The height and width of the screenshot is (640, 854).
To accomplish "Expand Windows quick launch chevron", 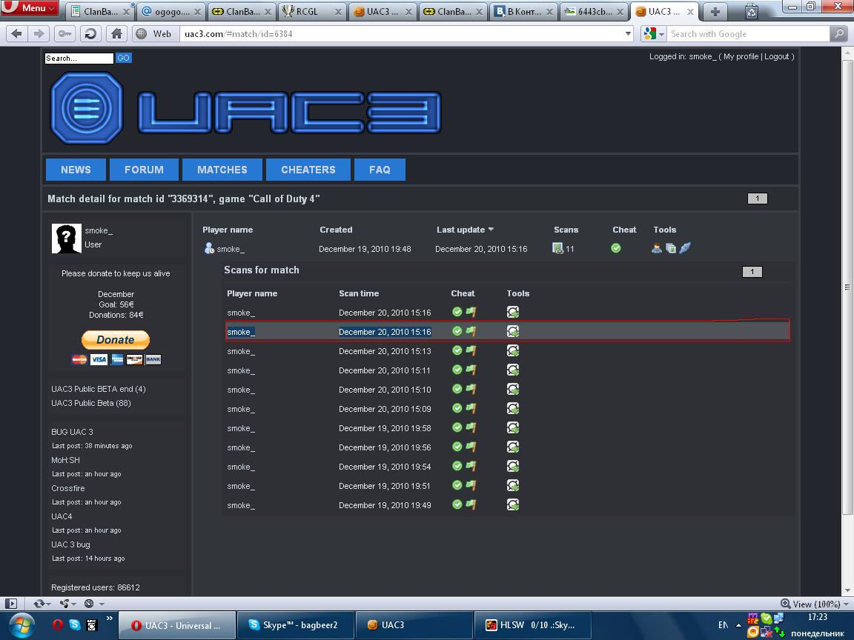I will pyautogui.click(x=110, y=619).
